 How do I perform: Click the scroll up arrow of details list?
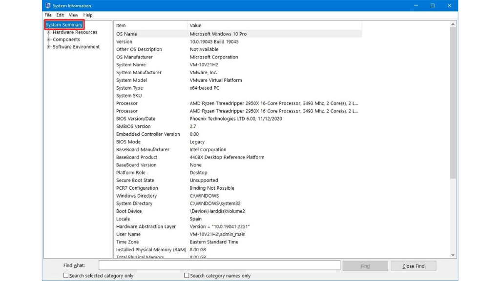pos(453,24)
